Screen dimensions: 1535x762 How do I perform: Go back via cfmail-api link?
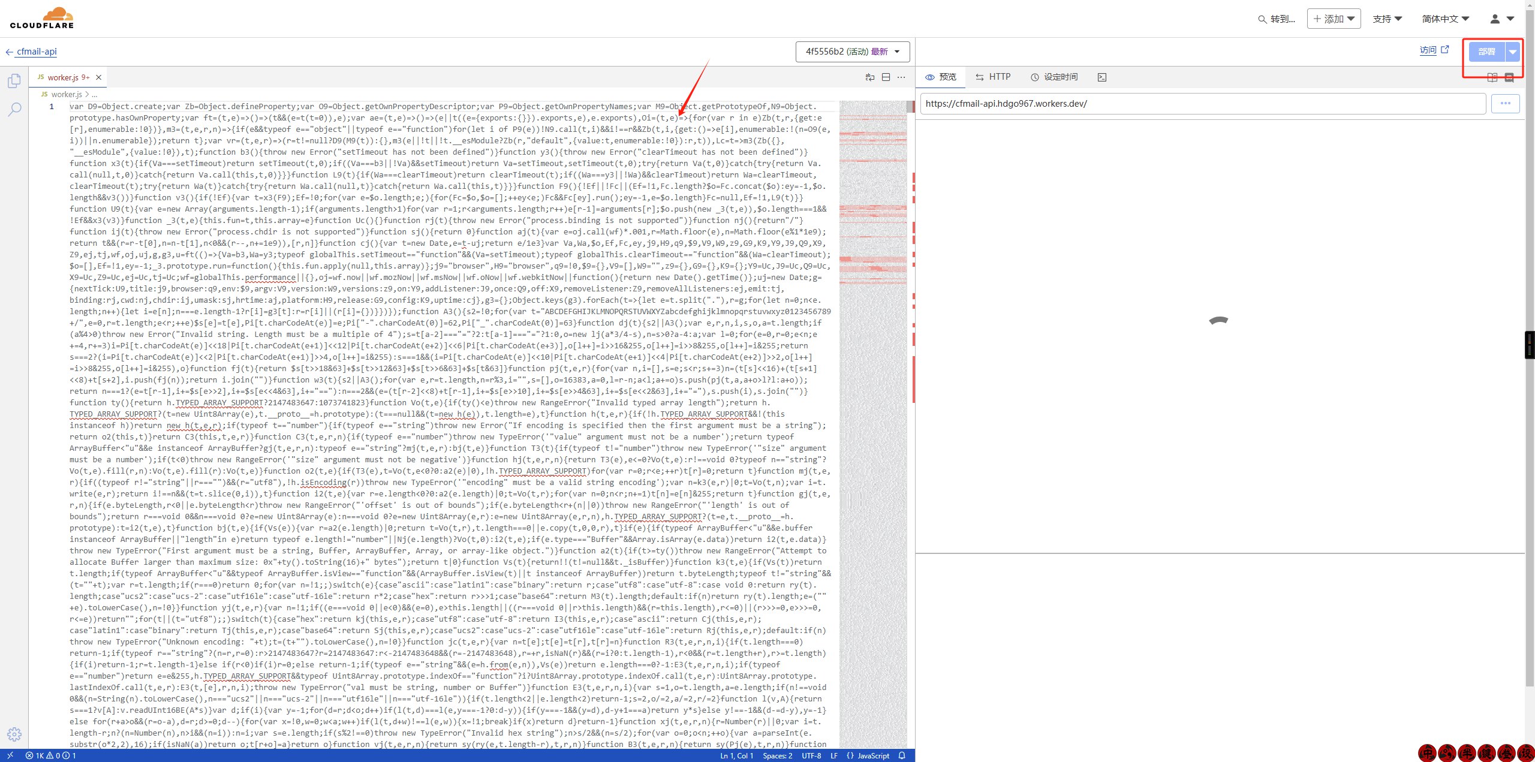pyautogui.click(x=37, y=52)
